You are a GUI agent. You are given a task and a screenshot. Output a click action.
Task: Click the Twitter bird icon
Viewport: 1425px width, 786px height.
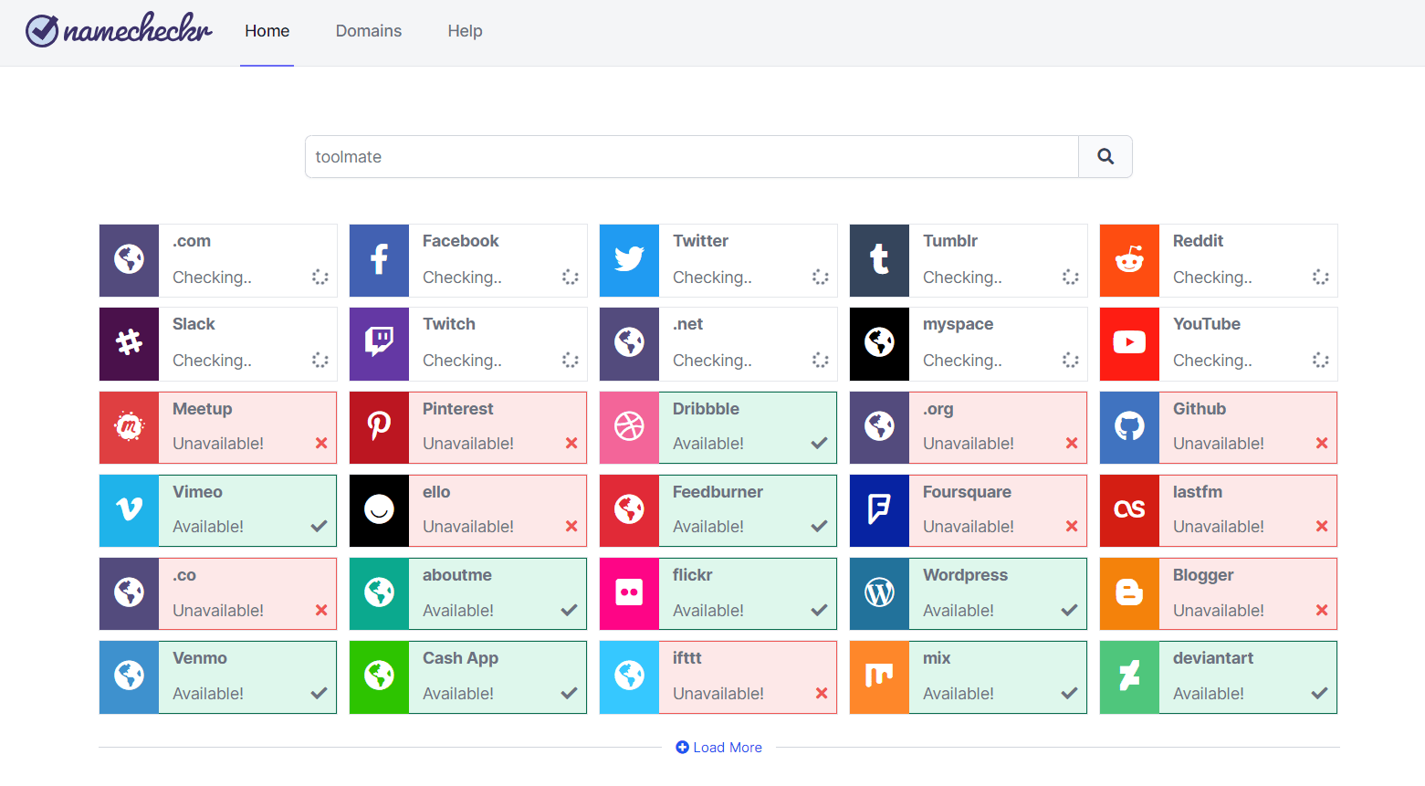click(628, 260)
